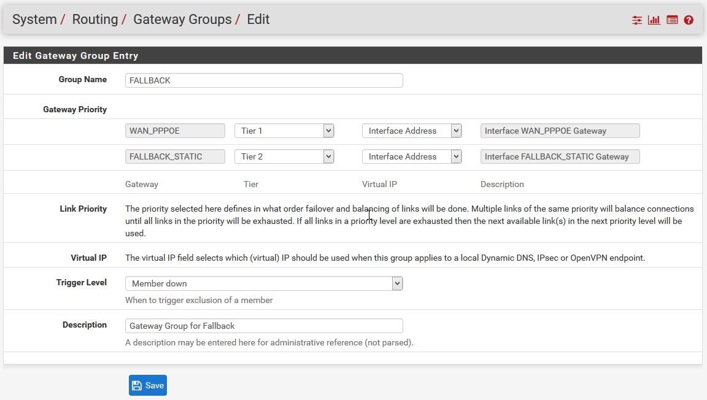Save the gateway group entry
The height and width of the screenshot is (400, 707).
coord(148,385)
